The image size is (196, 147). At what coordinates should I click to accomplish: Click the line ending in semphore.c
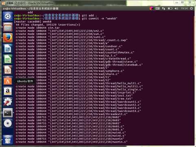[x=70, y=71]
